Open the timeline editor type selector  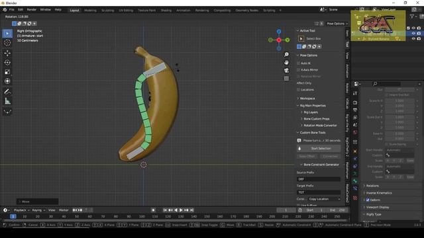(6, 210)
